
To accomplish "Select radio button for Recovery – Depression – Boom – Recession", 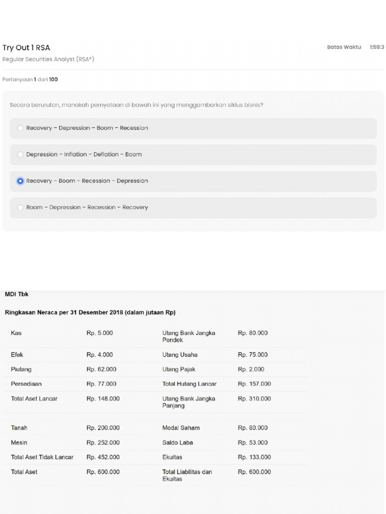I will (21, 128).
